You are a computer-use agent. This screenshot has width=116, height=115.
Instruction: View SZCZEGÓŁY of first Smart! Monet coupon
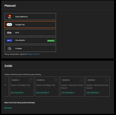point(68,93)
